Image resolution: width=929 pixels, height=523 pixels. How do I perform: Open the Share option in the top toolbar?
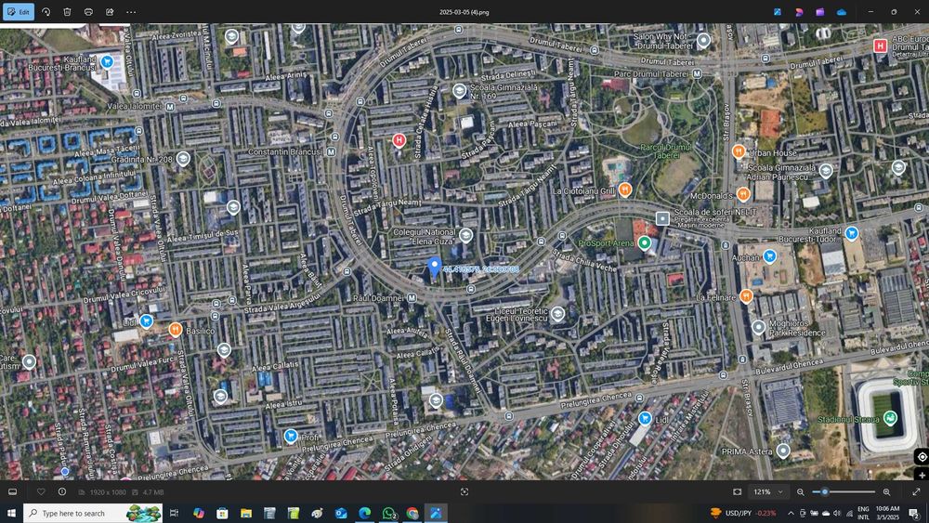pos(111,12)
